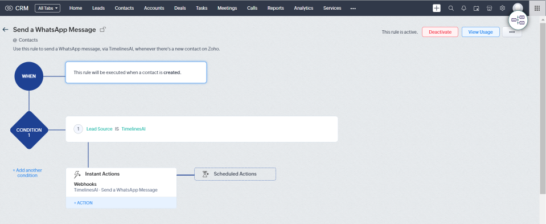Click the lock icon beside the rule title
Screen dimensions: 546x224
point(102,30)
